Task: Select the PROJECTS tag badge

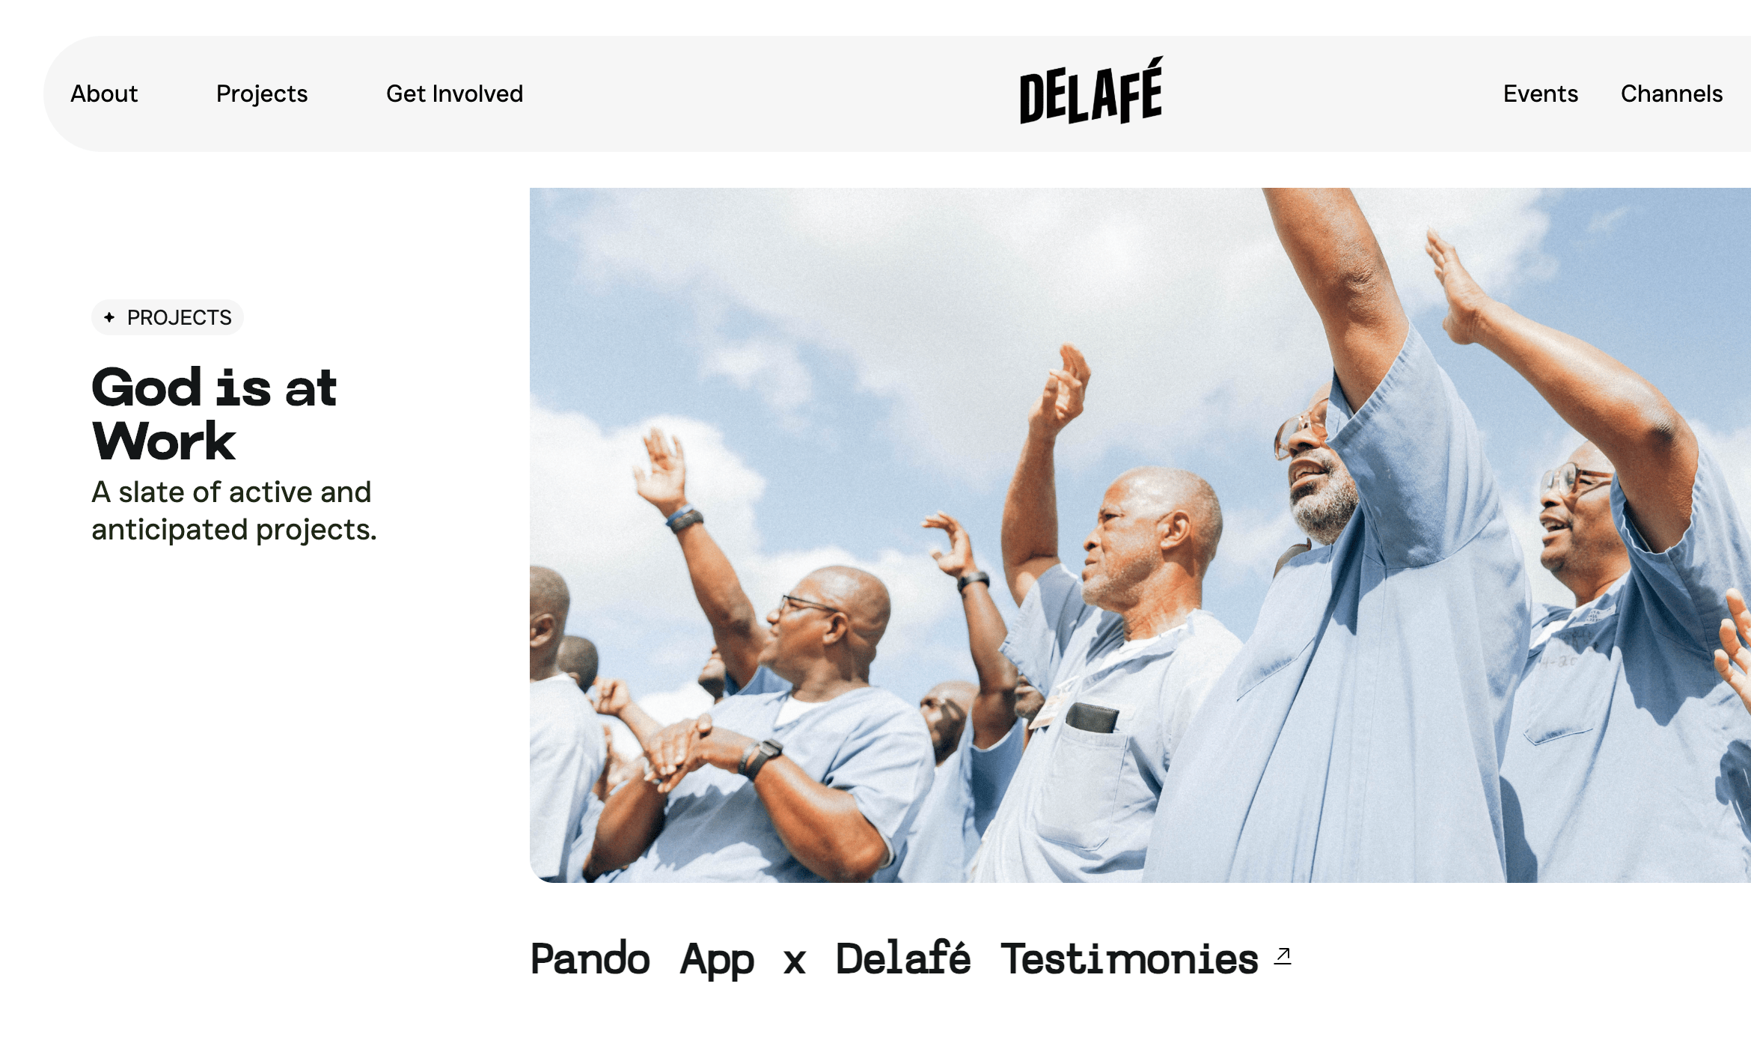Action: click(x=168, y=317)
